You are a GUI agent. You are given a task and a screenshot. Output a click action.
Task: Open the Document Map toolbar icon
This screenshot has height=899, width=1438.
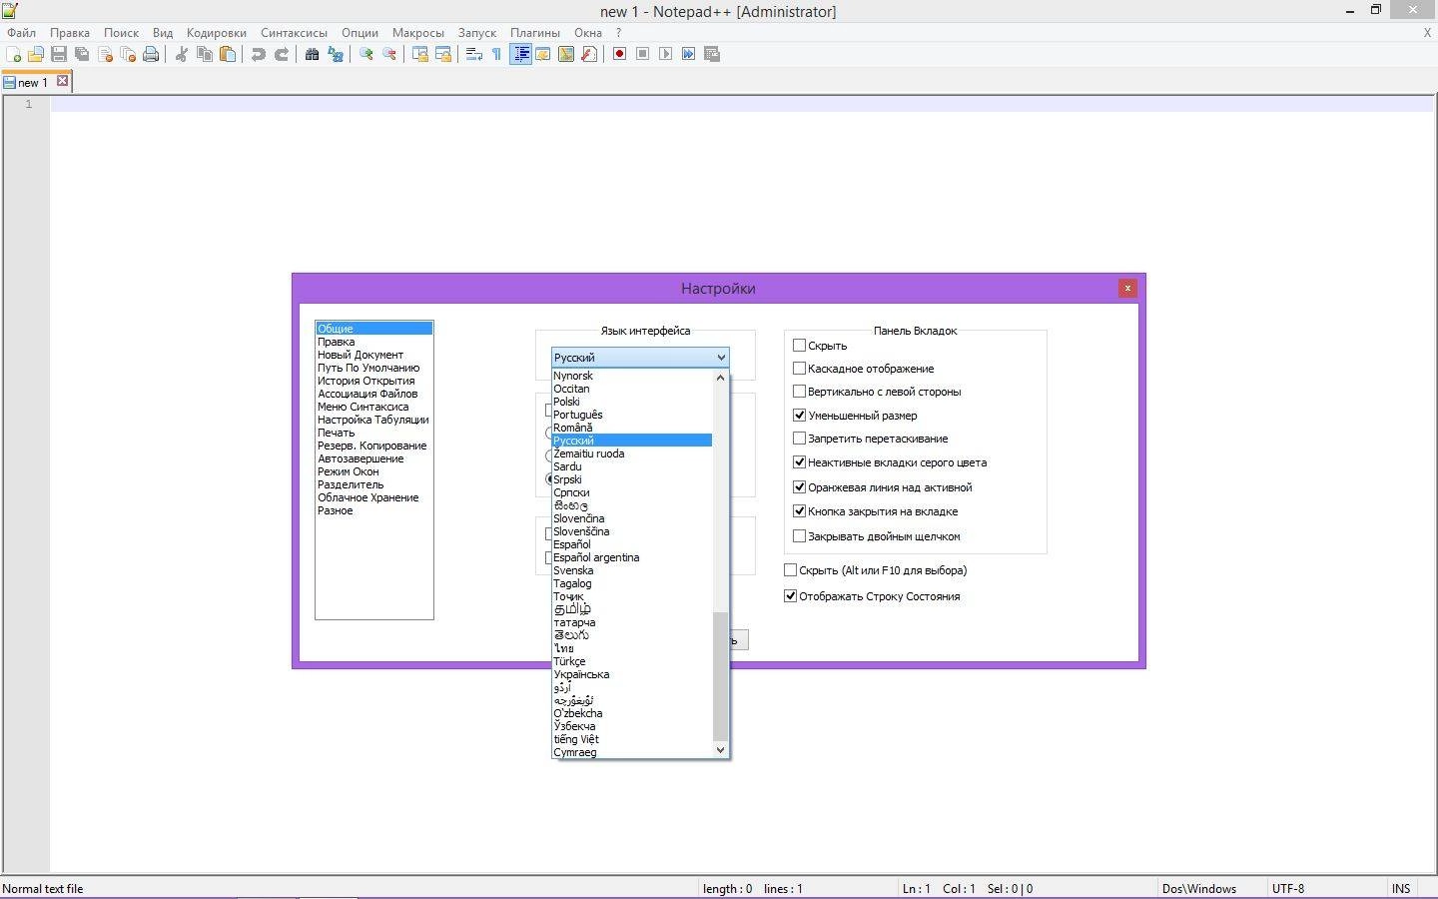click(x=566, y=54)
